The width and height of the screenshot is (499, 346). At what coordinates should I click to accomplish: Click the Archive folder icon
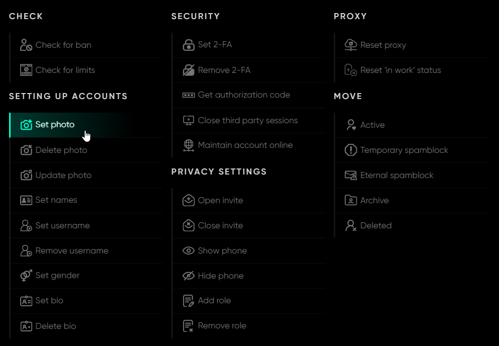(x=351, y=200)
